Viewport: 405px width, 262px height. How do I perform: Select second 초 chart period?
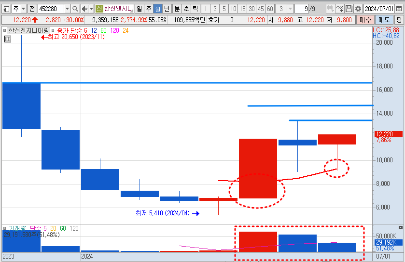pyautogui.click(x=186, y=9)
